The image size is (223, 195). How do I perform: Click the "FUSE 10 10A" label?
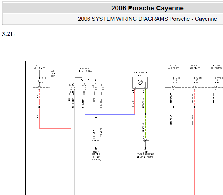click(x=177, y=80)
